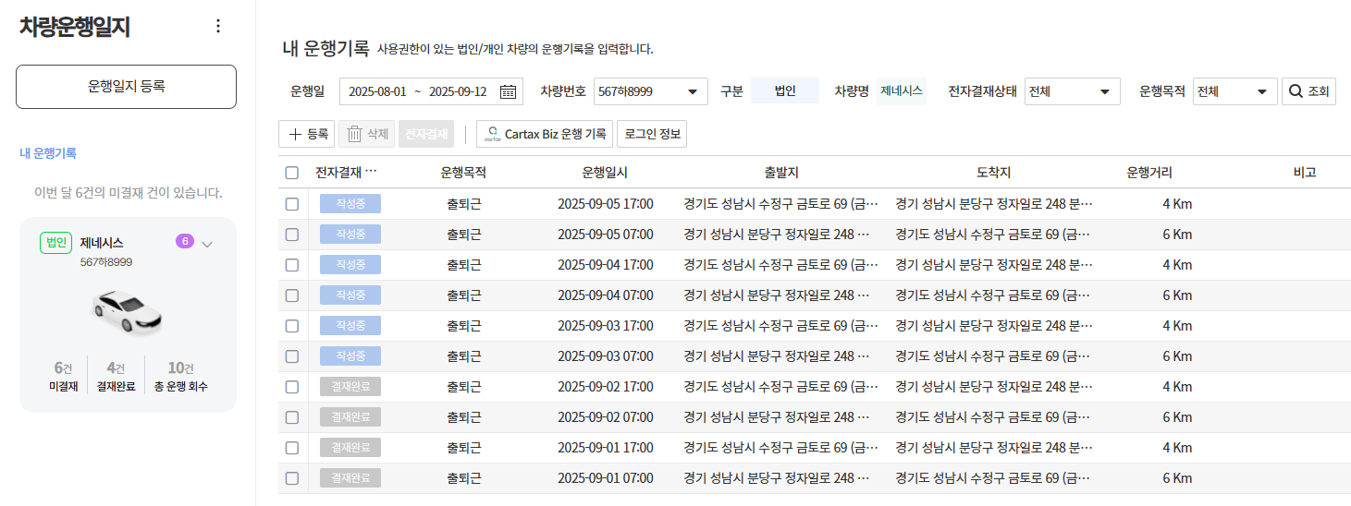Toggle the select-all checkbox in table header
Image resolution: width=1351 pixels, height=506 pixels.
pos(292,173)
